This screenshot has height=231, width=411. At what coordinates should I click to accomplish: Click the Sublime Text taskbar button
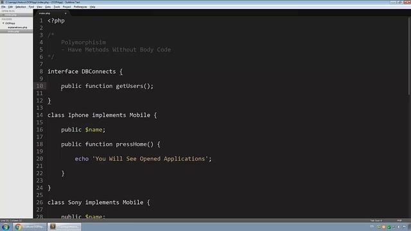(x=64, y=227)
